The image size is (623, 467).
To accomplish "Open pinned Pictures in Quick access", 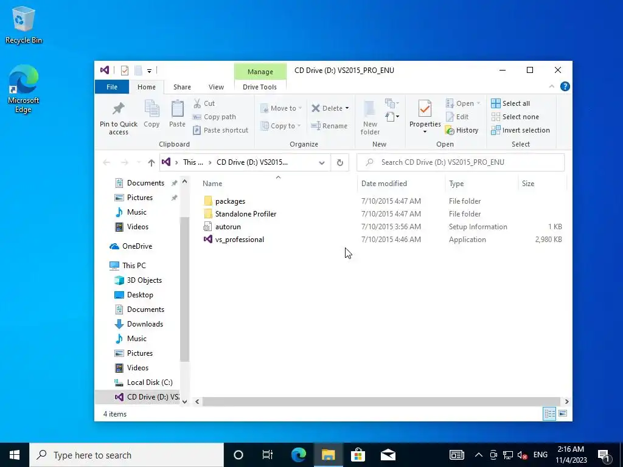I will click(x=139, y=198).
